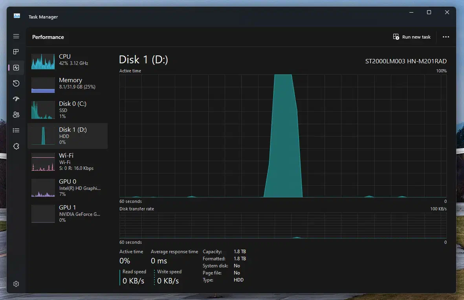The image size is (464, 300).
Task: Open GPU 0 Intel HD Graphics
Action: coord(68,188)
